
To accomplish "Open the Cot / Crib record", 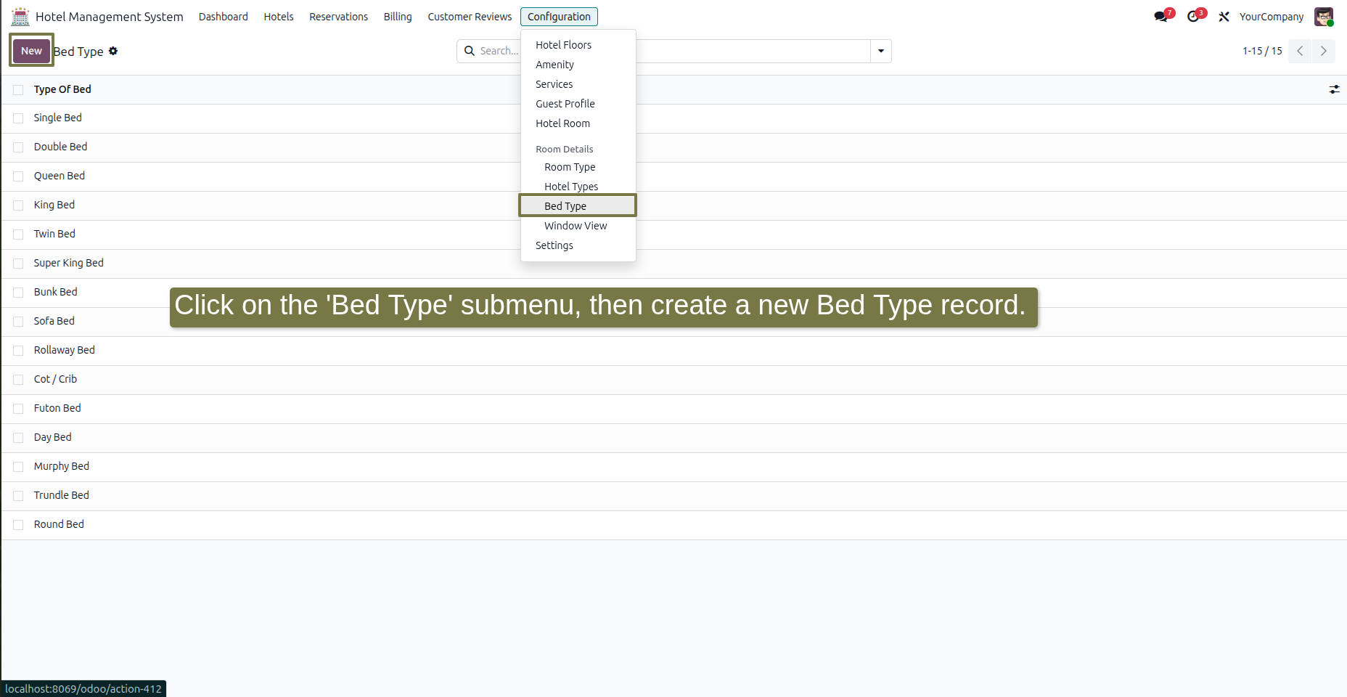I will coord(55,379).
